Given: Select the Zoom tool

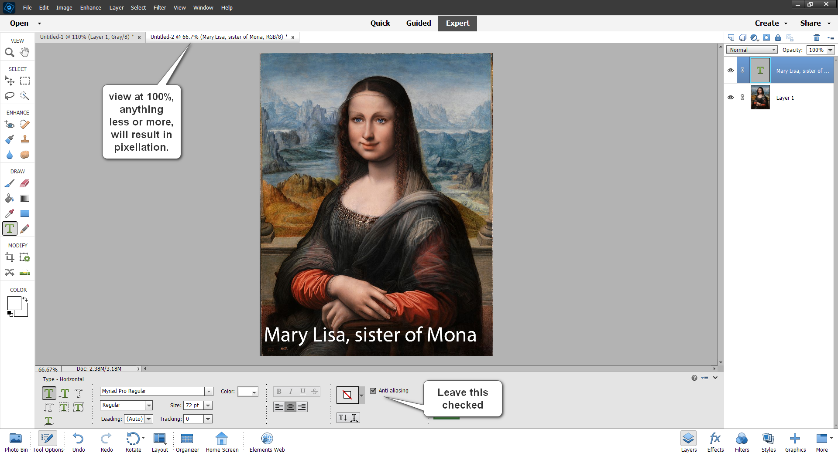Looking at the screenshot, I should point(10,52).
